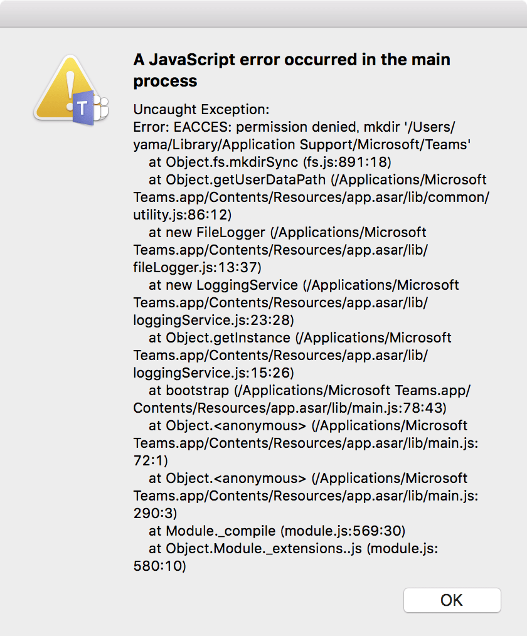Click the OK button
The height and width of the screenshot is (636, 527).
click(452, 600)
